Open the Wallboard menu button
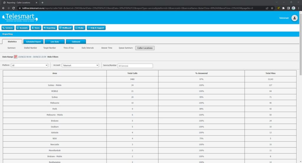302x163 pixels. click(x=65, y=28)
